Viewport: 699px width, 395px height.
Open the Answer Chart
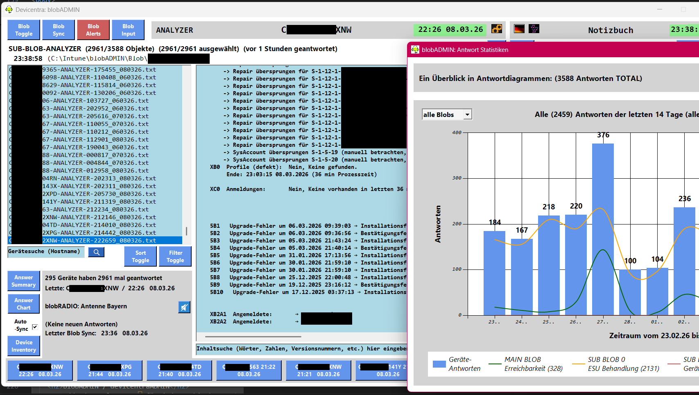[x=23, y=304]
